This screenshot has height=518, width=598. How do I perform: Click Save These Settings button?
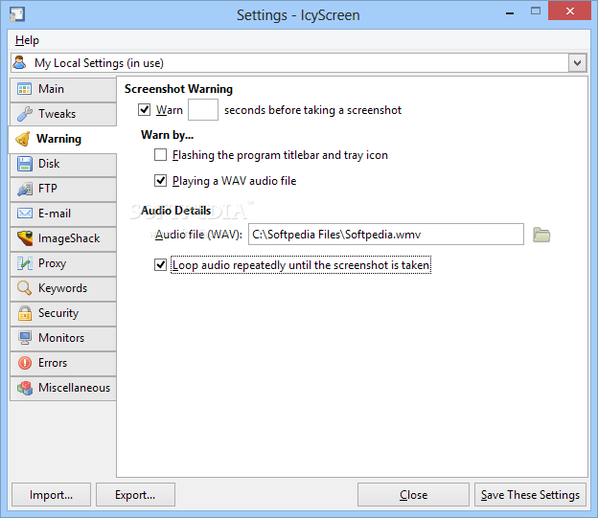coord(530,495)
